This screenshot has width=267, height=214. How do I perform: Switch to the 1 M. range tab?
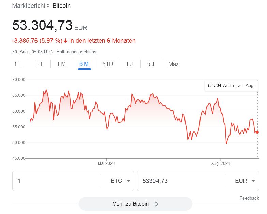click(62, 64)
